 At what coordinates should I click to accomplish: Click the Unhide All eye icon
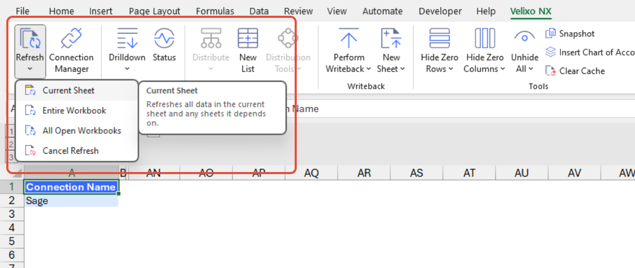525,37
